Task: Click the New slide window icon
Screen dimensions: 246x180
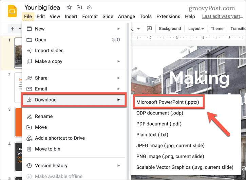Action: point(29,29)
